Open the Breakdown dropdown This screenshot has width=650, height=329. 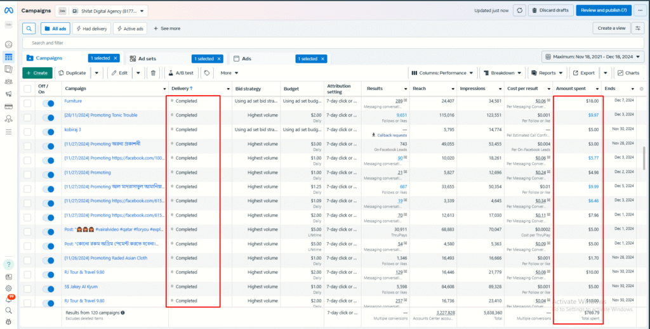502,73
